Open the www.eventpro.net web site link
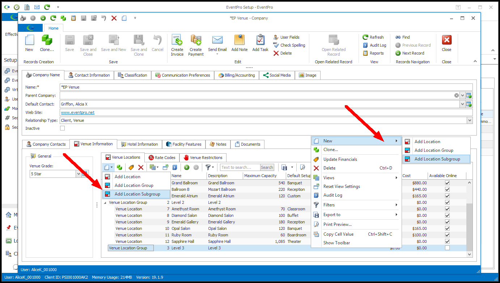The height and width of the screenshot is (283, 500). click(x=78, y=112)
